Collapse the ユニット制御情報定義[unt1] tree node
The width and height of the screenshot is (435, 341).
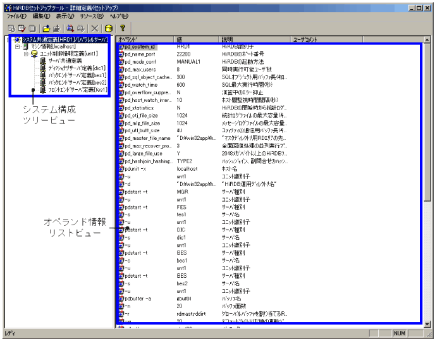[26, 54]
